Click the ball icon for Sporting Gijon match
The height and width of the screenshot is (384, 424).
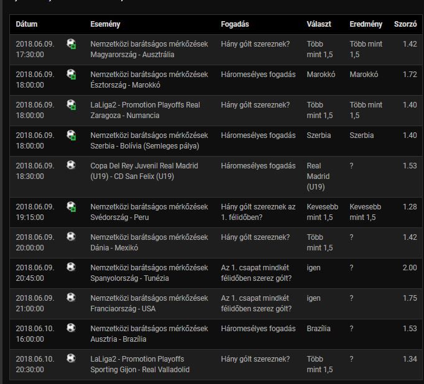(71, 359)
